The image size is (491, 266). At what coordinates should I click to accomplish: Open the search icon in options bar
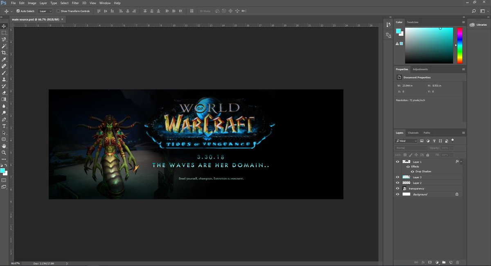click(x=474, y=11)
